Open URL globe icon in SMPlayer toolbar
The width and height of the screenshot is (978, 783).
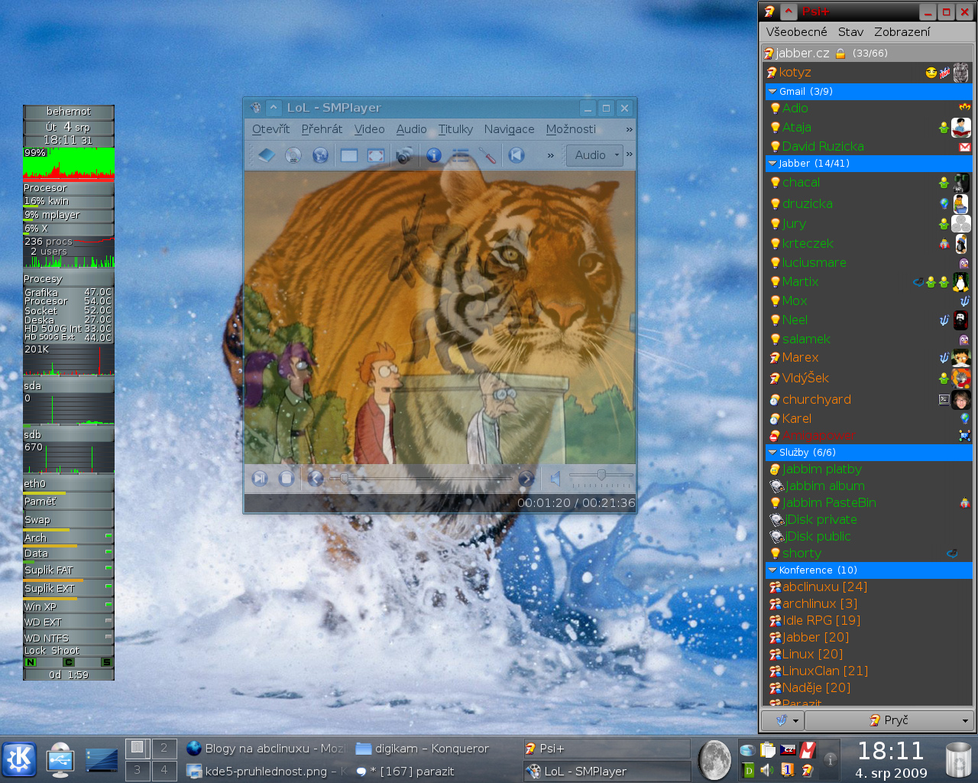(320, 155)
